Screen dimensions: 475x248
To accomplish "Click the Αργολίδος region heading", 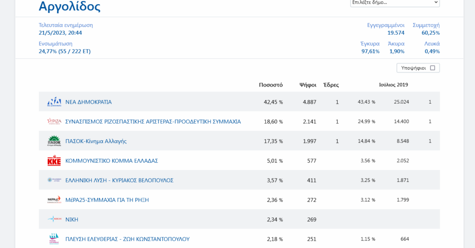I will (70, 6).
